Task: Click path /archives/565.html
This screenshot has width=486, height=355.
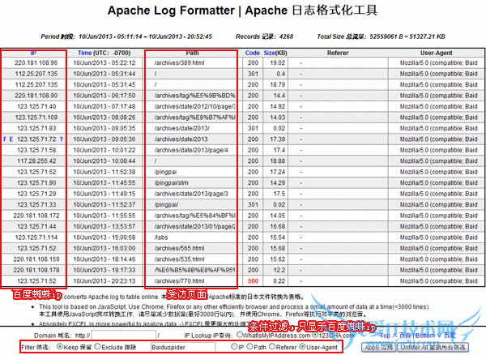Action: [179, 248]
